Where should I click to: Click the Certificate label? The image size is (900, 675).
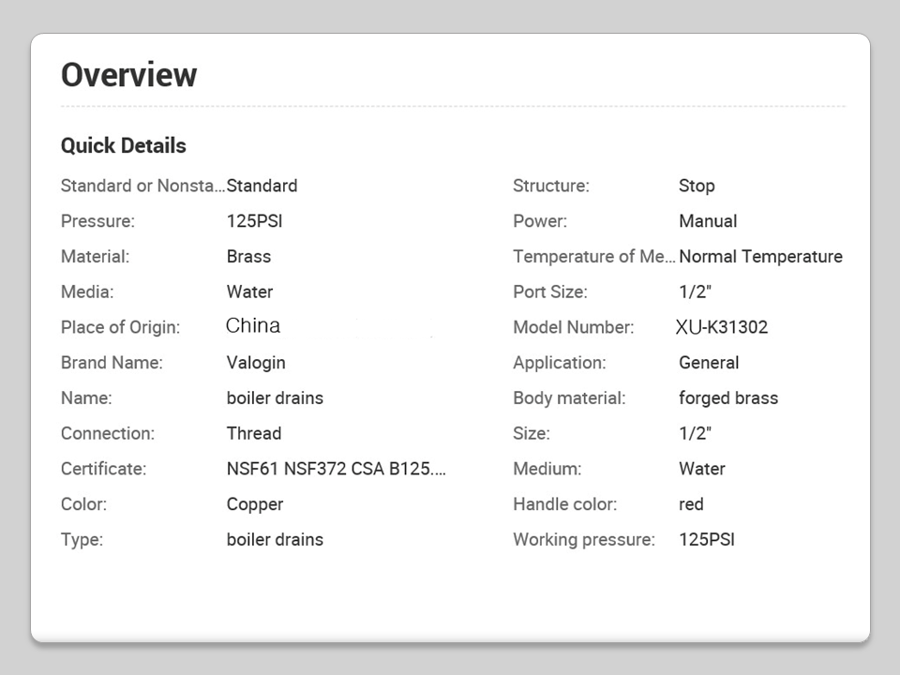pos(103,469)
